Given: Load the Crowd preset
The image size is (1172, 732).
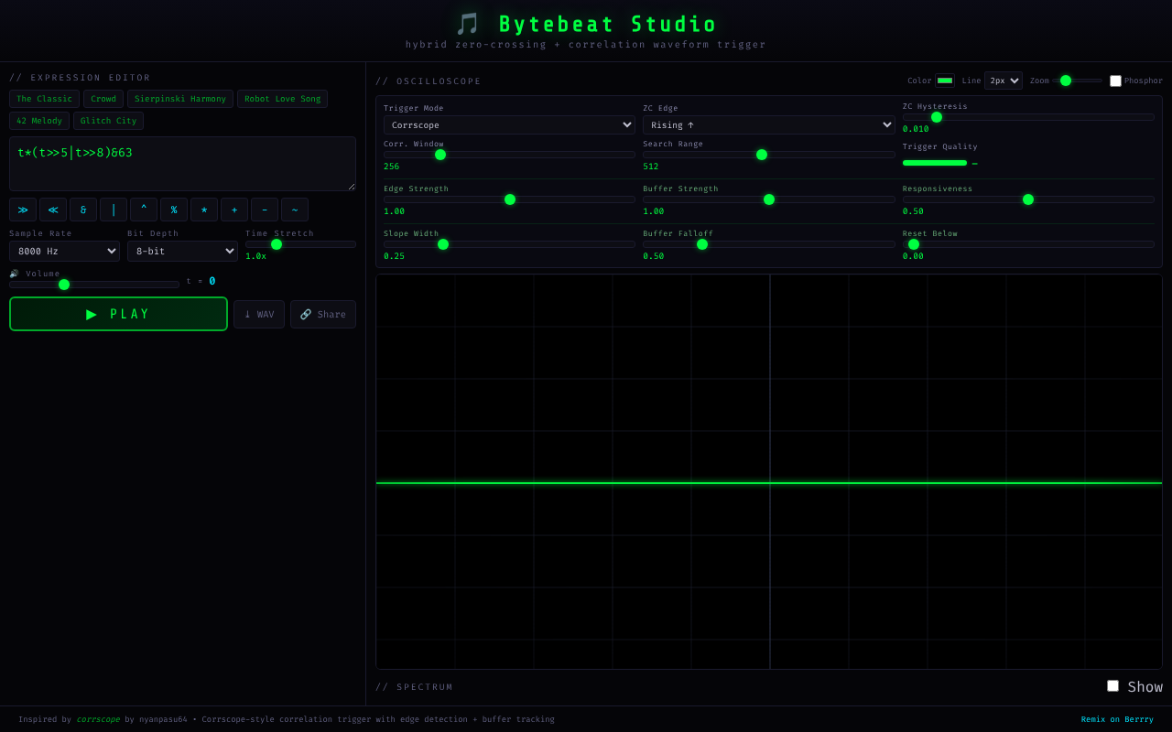Looking at the screenshot, I should point(103,99).
